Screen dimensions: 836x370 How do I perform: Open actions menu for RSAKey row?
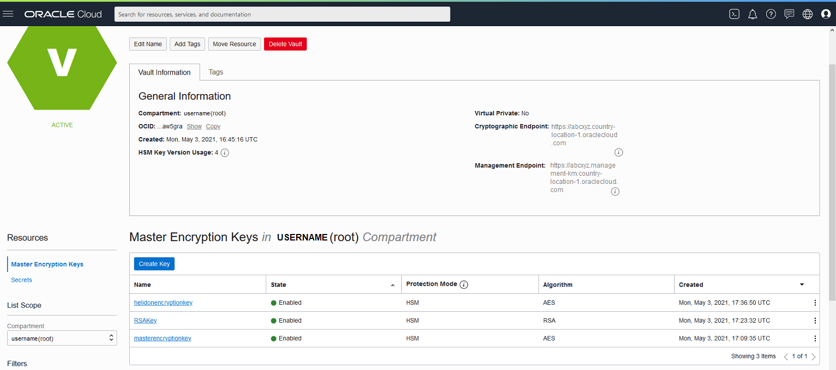(x=815, y=320)
